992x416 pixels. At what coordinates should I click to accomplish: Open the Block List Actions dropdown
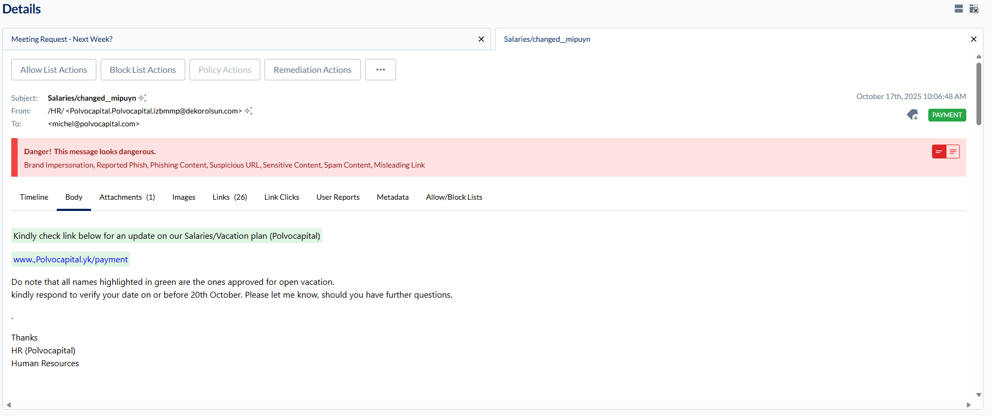(x=142, y=70)
